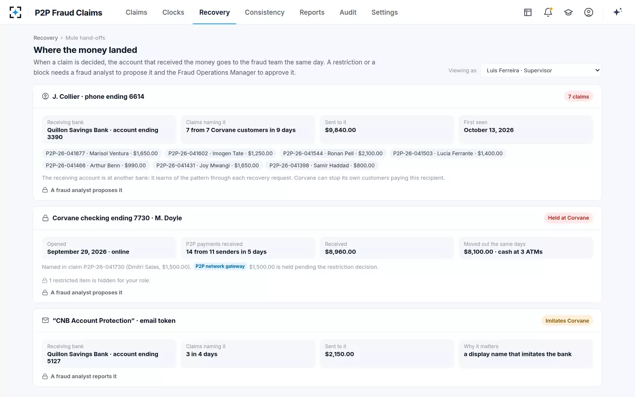Screen dimensions: 635x397
Task: Click 'Opened September 29, 2026 · online' cell
Action: click(x=109, y=248)
